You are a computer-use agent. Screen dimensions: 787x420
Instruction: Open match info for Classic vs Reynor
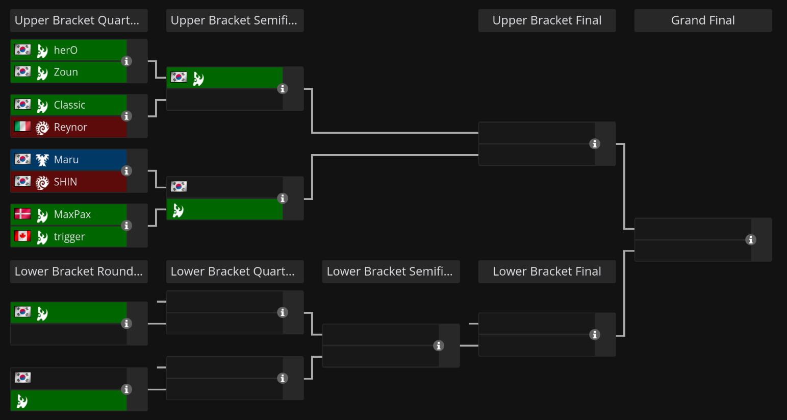click(126, 116)
